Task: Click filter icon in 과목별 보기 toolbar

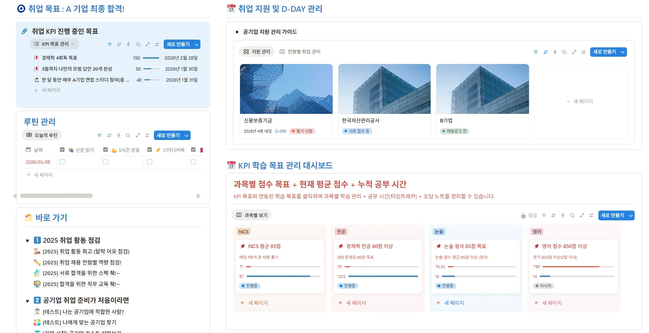Action: (544, 215)
